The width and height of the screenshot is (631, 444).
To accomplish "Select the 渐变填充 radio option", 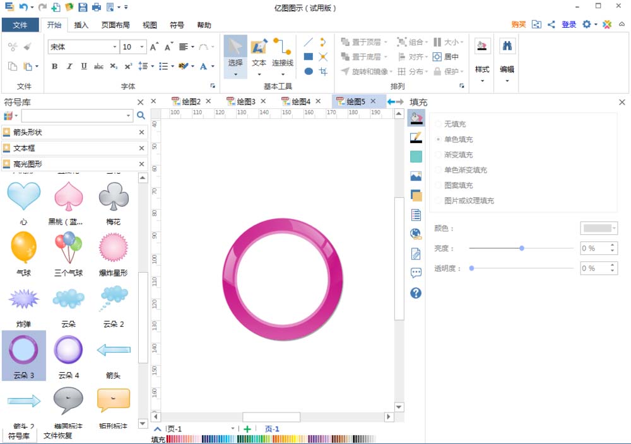I will [x=439, y=155].
